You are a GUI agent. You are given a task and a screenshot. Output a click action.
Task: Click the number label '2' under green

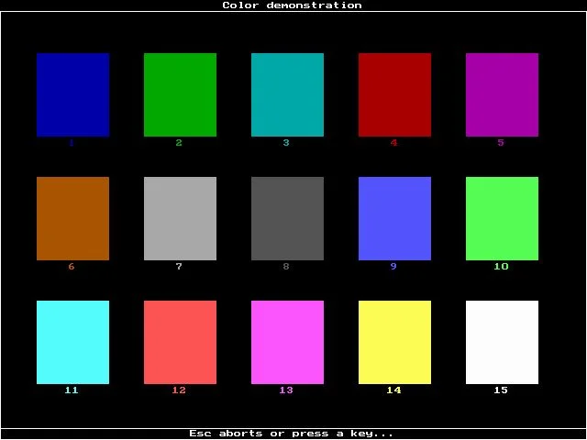(179, 143)
